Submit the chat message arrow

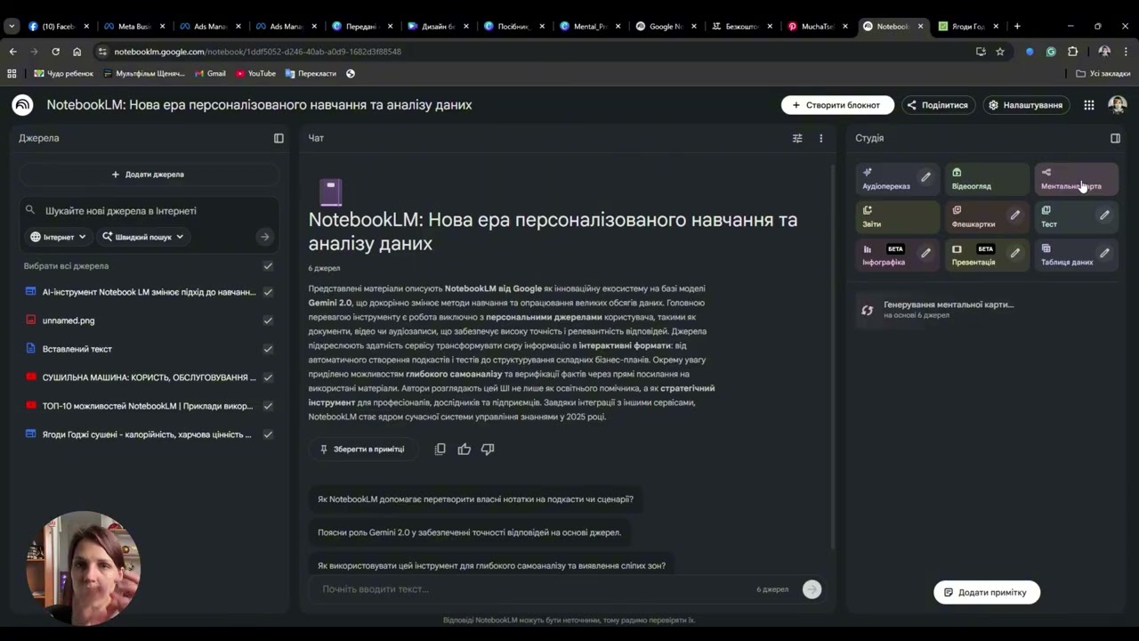[x=812, y=588]
